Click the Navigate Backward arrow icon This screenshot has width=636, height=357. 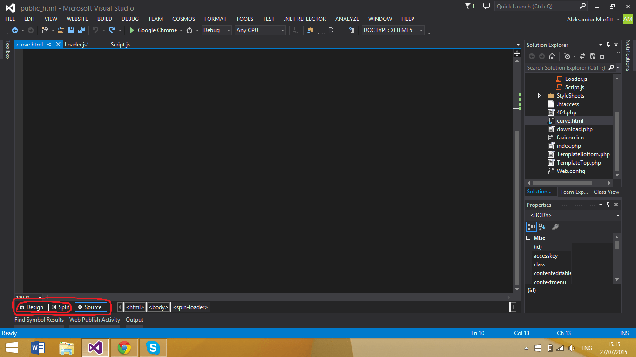(15, 30)
